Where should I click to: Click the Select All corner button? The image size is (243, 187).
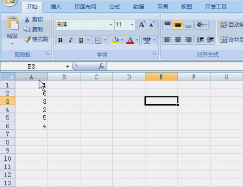click(x=8, y=76)
